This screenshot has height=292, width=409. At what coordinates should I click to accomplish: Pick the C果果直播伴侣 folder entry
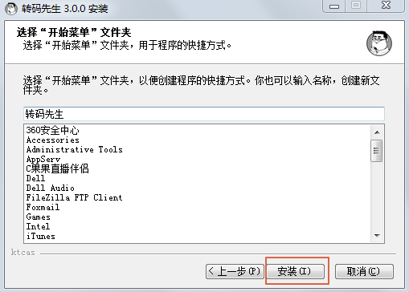[57, 168]
